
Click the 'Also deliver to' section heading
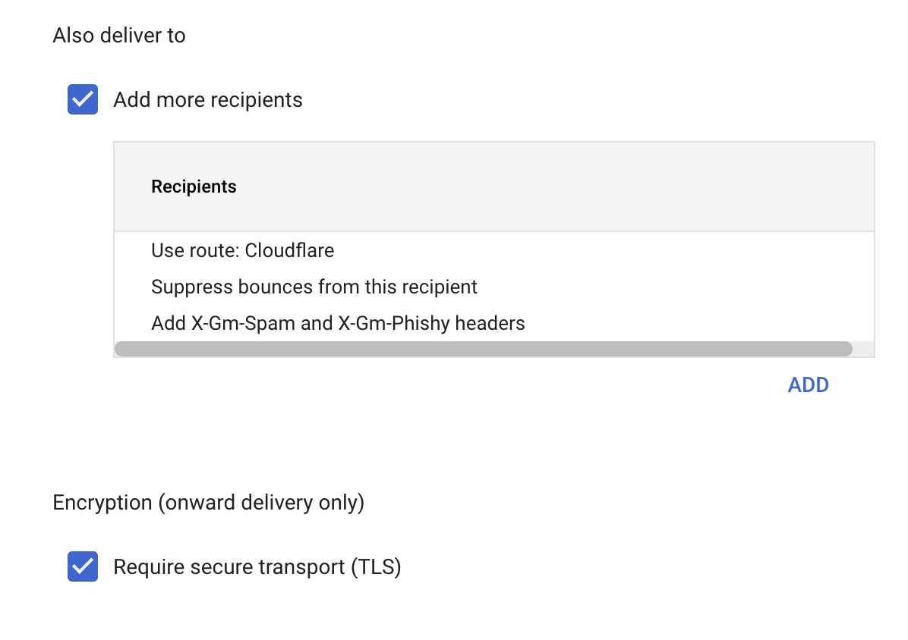119,36
